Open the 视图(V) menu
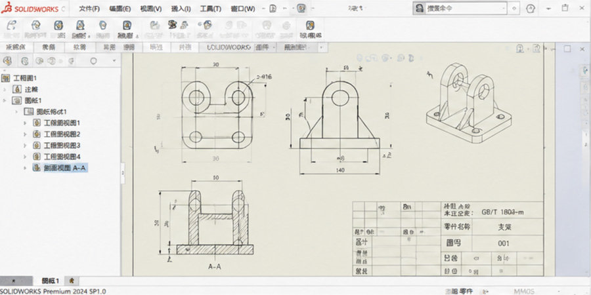Screen dimensions: 591x295 click(x=151, y=9)
